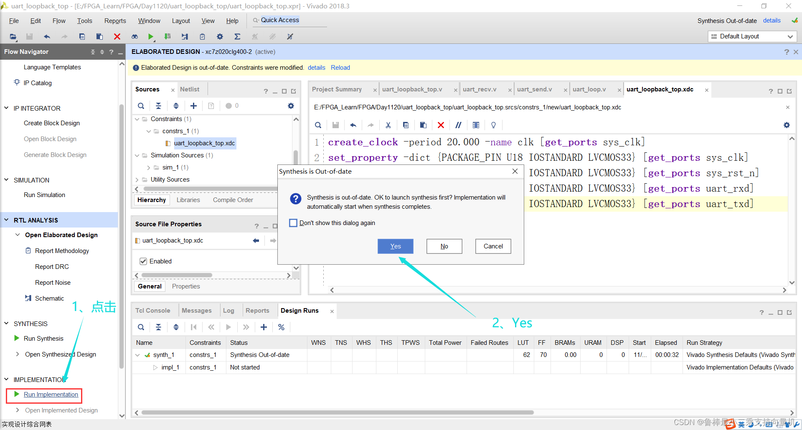Click the Design Runs search icon
This screenshot has width=802, height=430.
pos(141,327)
